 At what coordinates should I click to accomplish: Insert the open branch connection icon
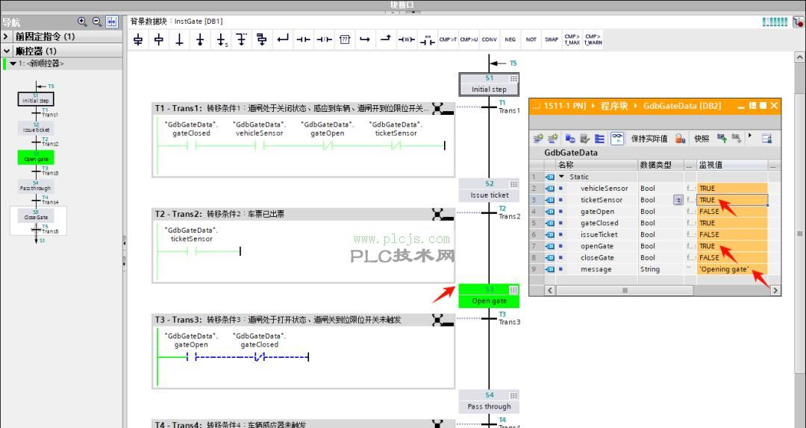(x=242, y=40)
